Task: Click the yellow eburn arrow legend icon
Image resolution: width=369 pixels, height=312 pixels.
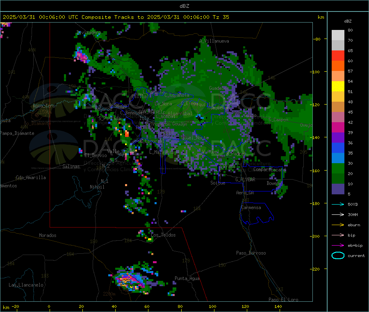Action: click(x=338, y=225)
